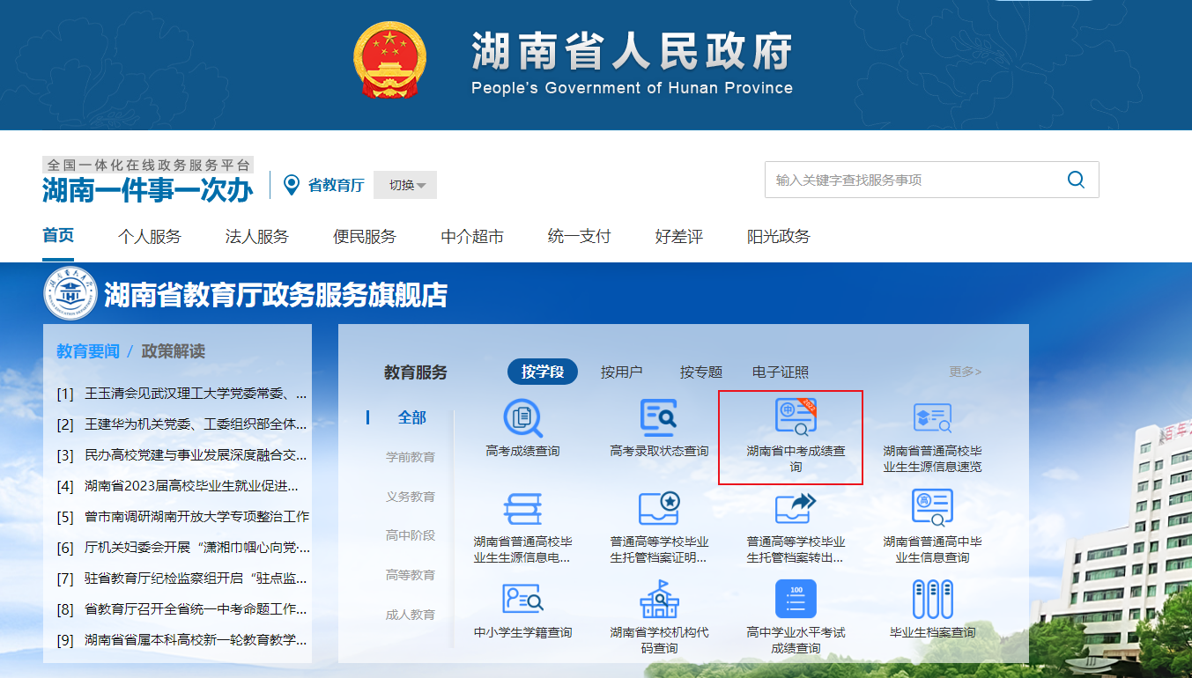Open news item 7 about 驻省教育厅纪检监察组
The image size is (1192, 678).
click(182, 579)
